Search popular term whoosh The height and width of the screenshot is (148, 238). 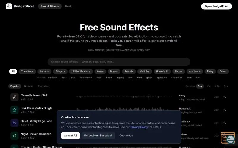click(x=53, y=78)
